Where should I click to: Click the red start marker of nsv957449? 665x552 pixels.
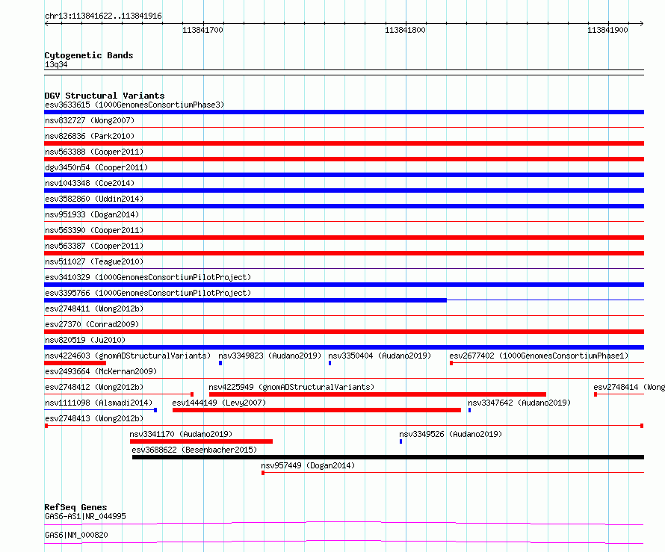263,473
